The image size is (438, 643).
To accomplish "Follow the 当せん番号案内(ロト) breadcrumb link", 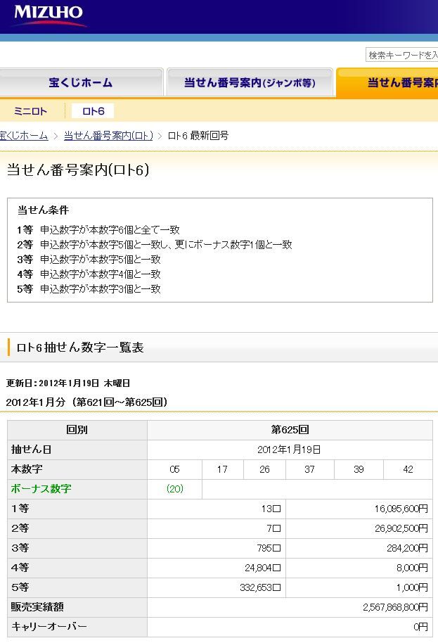I will click(108, 136).
